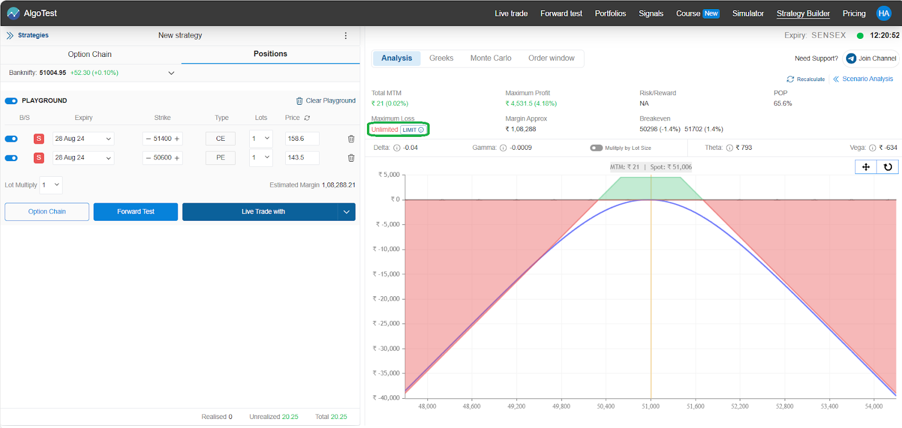Switch to the Option Chain tab

click(x=90, y=54)
